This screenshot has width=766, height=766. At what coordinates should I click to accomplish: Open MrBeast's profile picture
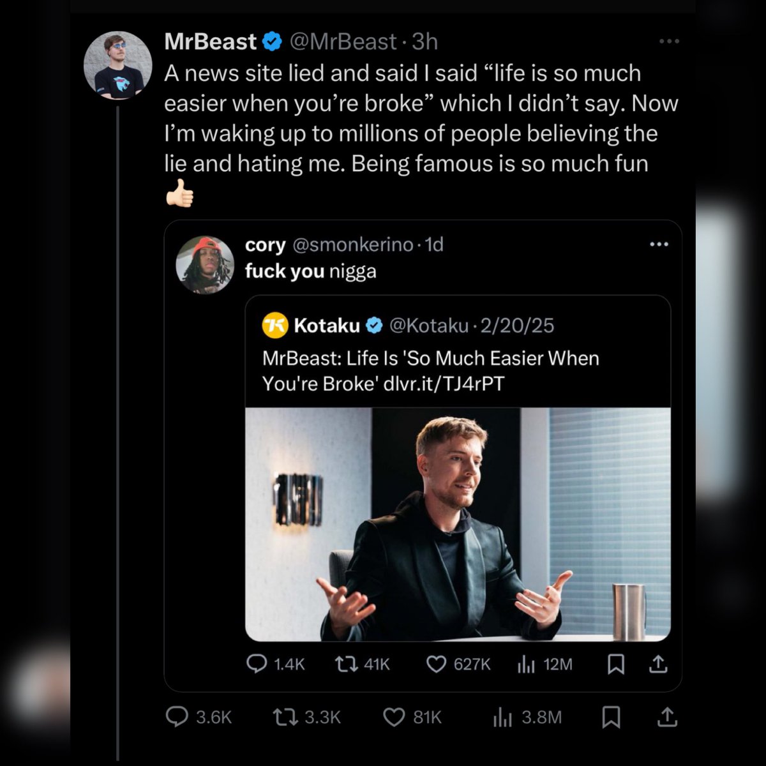[118, 65]
